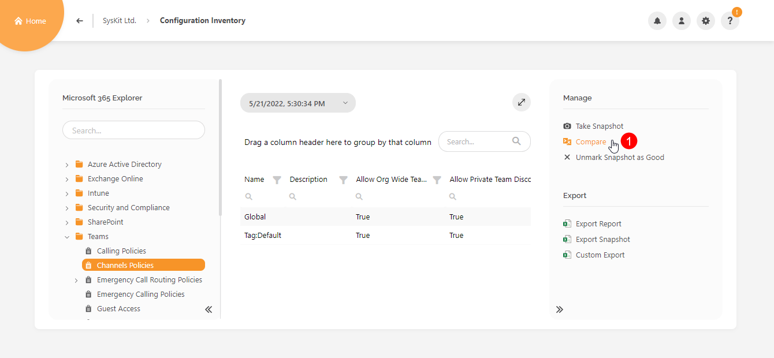The height and width of the screenshot is (358, 774).
Task: Open the settings gear icon
Action: coord(706,21)
